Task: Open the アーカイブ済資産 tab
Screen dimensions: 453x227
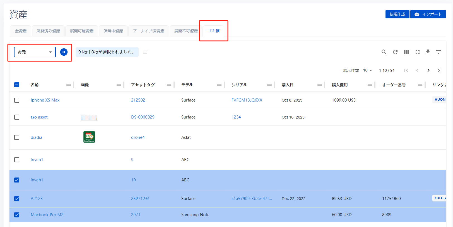Action: click(149, 31)
